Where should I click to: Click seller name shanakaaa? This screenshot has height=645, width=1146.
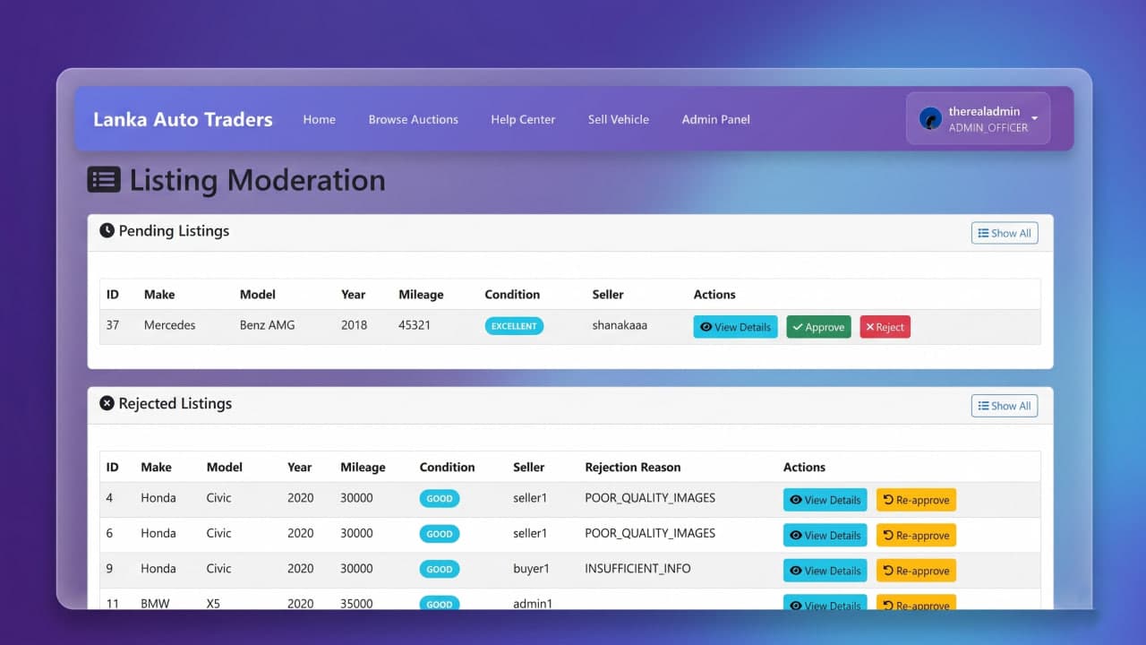(x=620, y=325)
